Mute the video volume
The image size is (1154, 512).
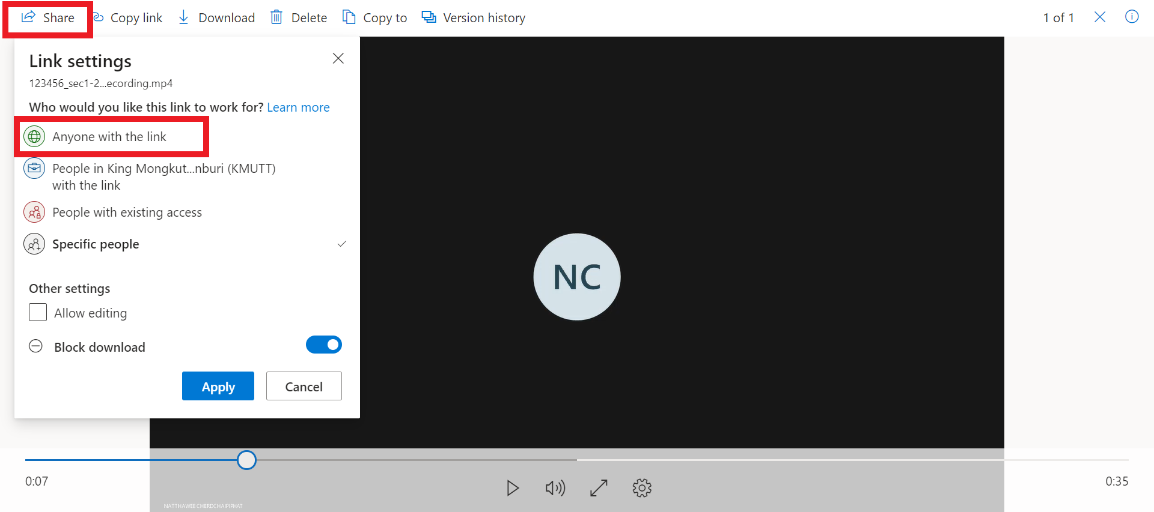pos(555,488)
